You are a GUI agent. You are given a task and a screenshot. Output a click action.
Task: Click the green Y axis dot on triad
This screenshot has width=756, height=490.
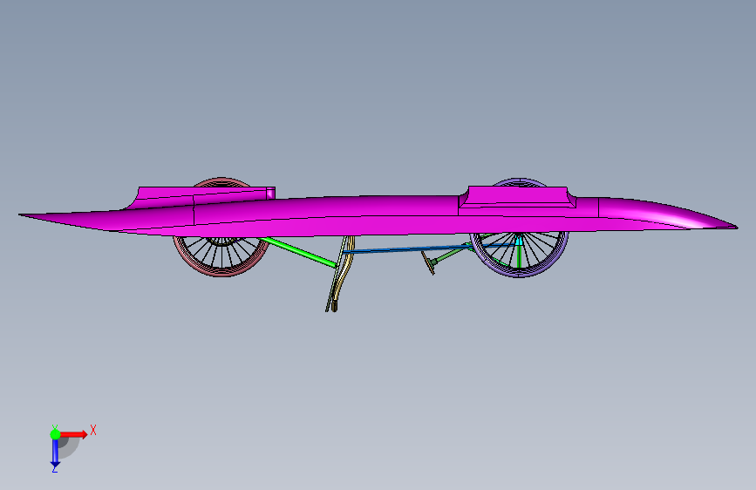pyautogui.click(x=56, y=434)
